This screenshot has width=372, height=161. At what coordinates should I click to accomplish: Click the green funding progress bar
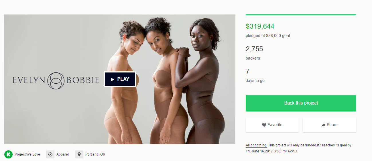[301, 15]
